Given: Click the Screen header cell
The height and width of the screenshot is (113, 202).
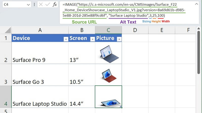Looking at the screenshot, I should pos(82,38).
